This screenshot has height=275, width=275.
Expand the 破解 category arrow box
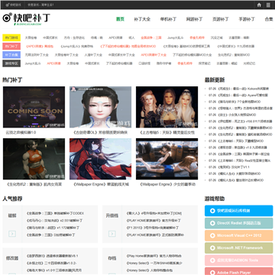pos(12,234)
